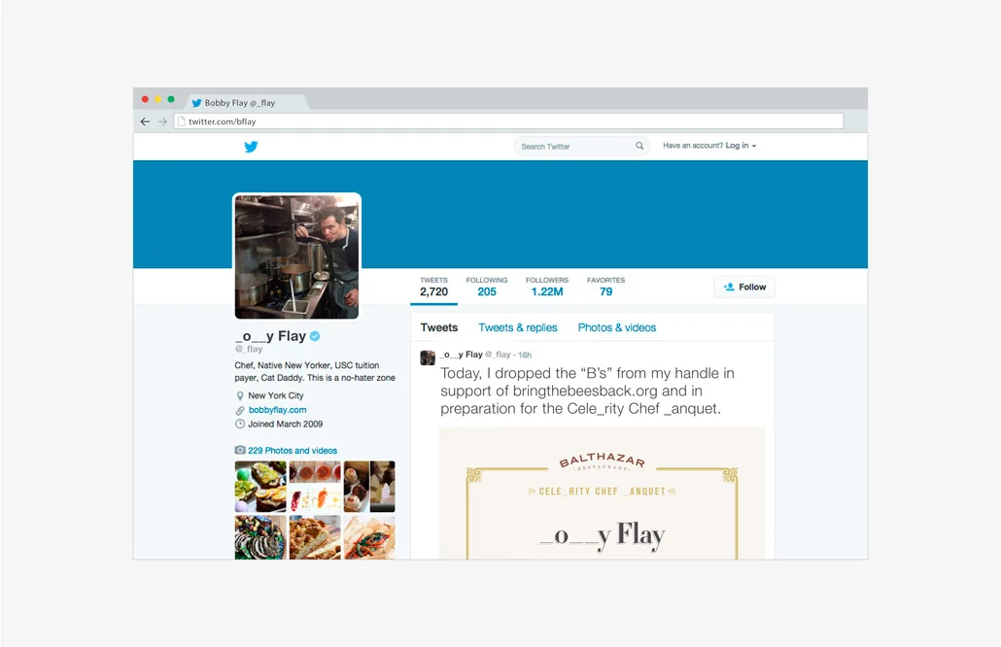
Task: Open the bottom-right salad photo thumbnail
Action: 369,537
